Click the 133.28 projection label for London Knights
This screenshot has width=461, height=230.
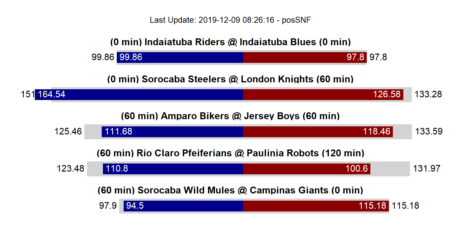pos(428,94)
